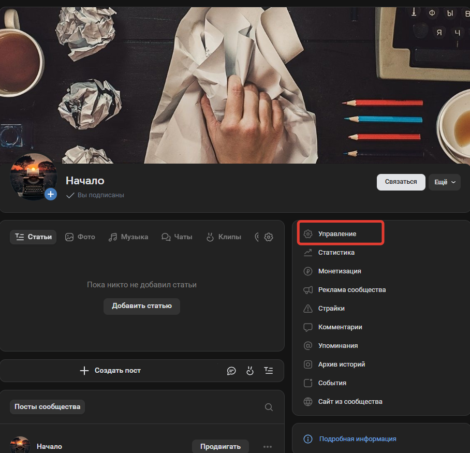
Task: Open Монетизация in the side menu
Action: pos(339,271)
